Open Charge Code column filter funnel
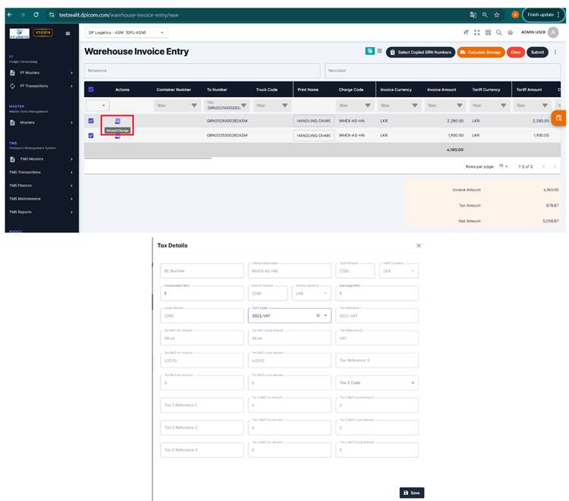Screen dimensions: 569x501 (x=368, y=106)
